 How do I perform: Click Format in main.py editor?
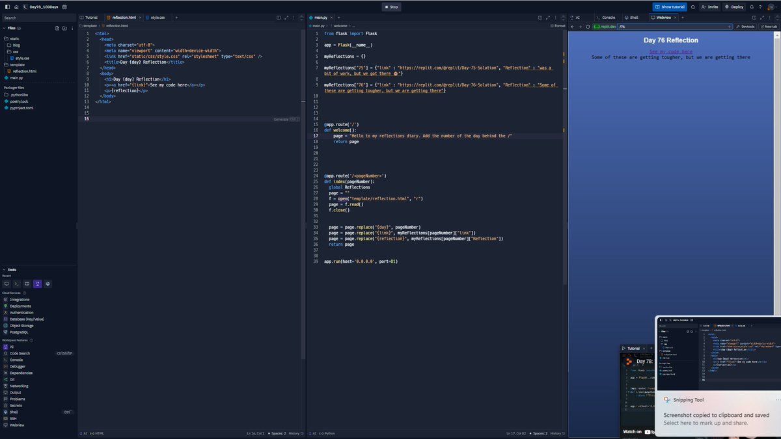click(x=558, y=25)
